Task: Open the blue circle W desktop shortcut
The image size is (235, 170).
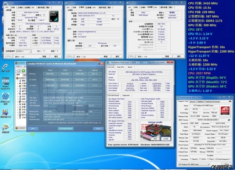Action: (6, 96)
